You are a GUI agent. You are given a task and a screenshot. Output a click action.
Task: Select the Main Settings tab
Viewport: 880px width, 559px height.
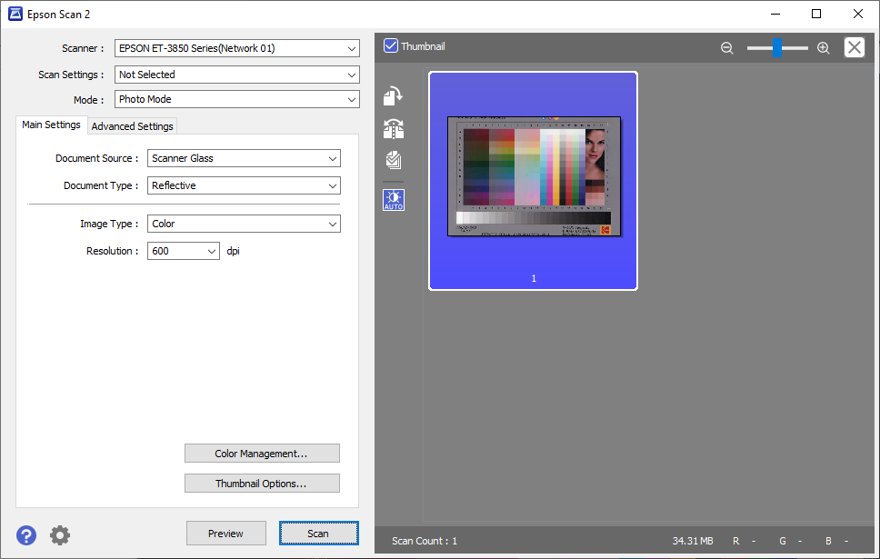tap(51, 125)
